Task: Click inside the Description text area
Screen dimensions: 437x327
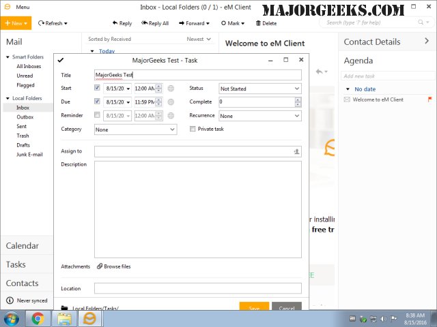Action: click(x=198, y=209)
